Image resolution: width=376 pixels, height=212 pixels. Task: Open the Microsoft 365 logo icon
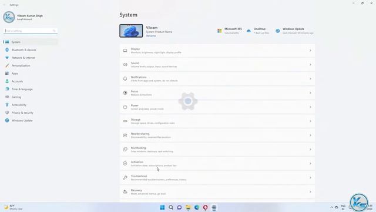tap(219, 31)
